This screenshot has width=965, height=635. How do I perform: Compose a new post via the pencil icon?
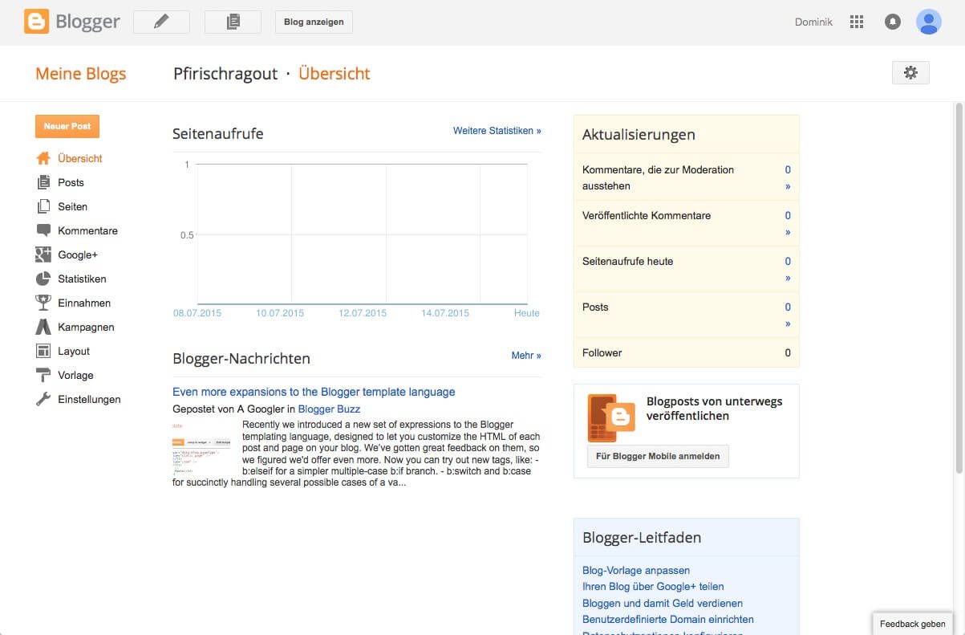point(161,22)
